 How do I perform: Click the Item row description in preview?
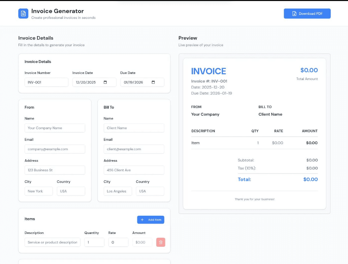pos(195,143)
